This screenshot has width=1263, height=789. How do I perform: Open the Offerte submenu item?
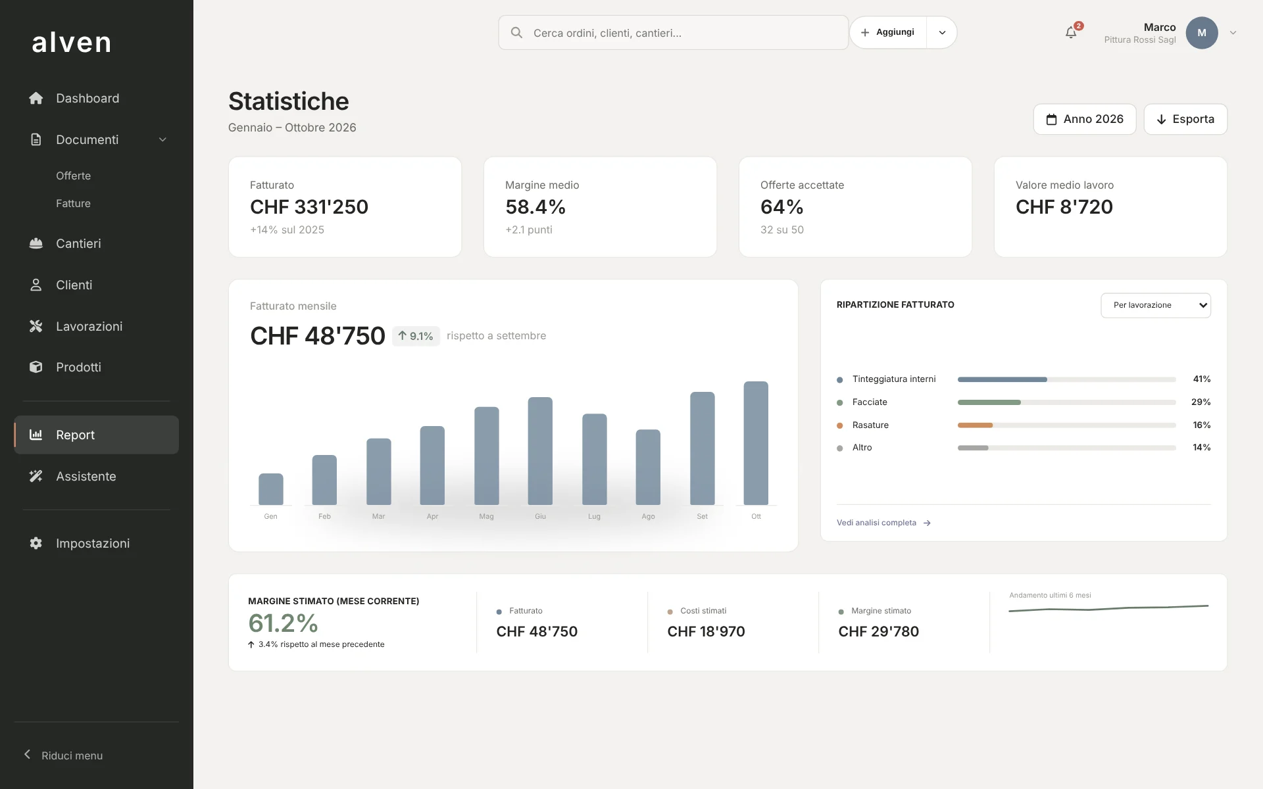[74, 176]
